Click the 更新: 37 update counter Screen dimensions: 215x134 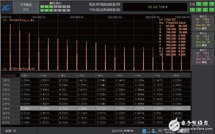pos(11,131)
